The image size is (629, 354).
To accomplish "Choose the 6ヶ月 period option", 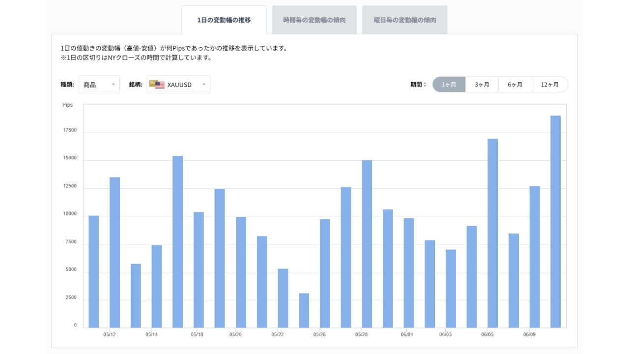I will point(515,85).
